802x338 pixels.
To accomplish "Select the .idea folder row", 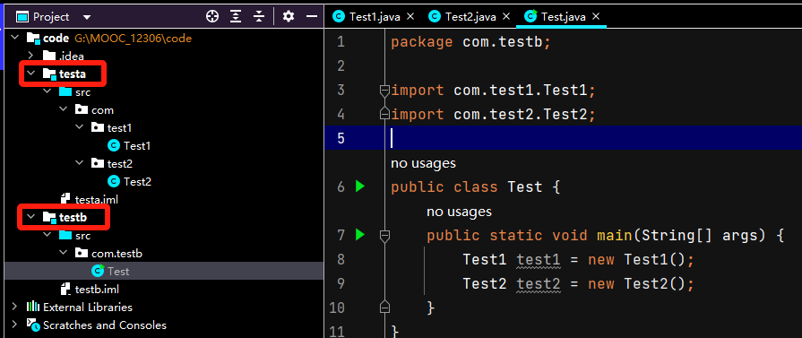I will click(164, 56).
